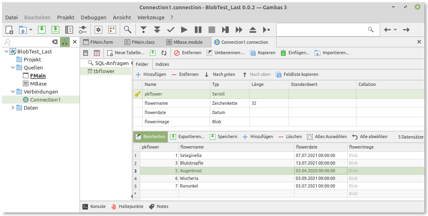Screen dimensions: 428x216
Task: Switch to the Indizes tab
Action: pyautogui.click(x=162, y=64)
